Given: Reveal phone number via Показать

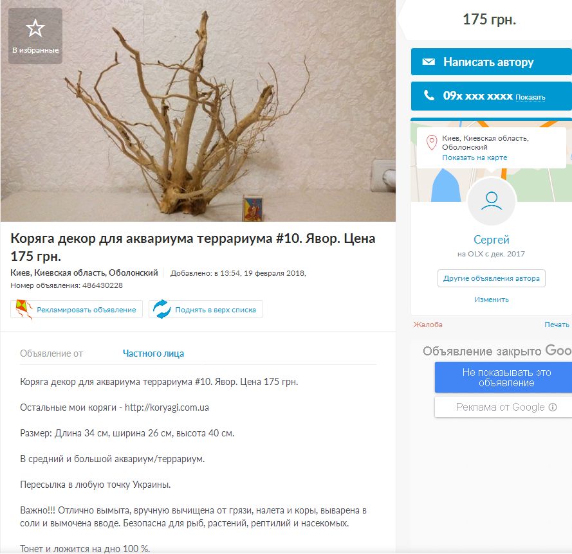Looking at the screenshot, I should click(x=530, y=97).
